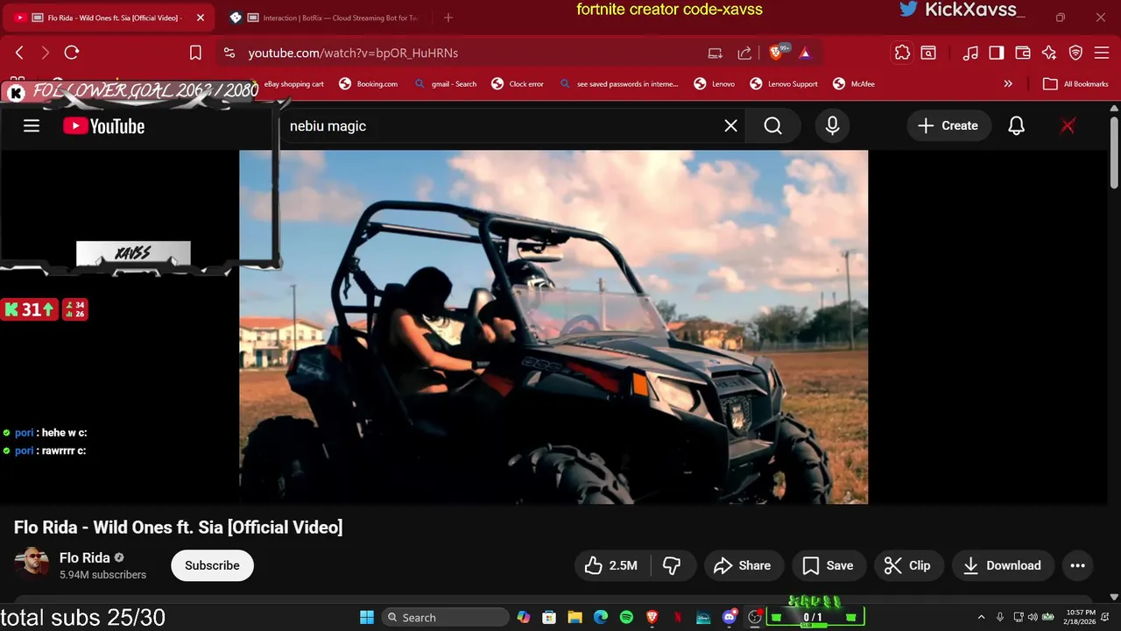
Task: Open the gmail - Search bookmark
Action: [x=446, y=84]
